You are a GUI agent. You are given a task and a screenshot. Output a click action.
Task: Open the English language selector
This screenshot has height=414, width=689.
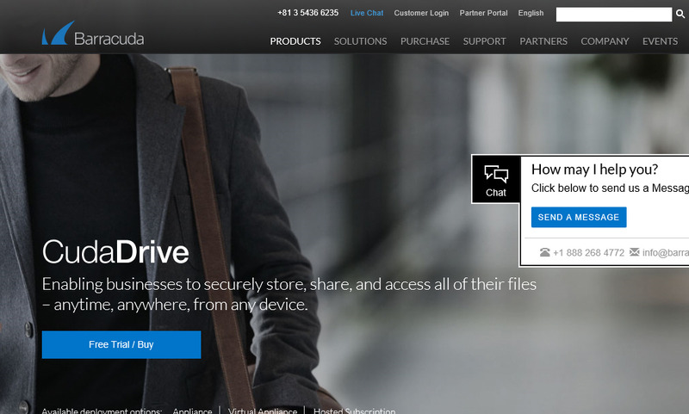pyautogui.click(x=531, y=13)
